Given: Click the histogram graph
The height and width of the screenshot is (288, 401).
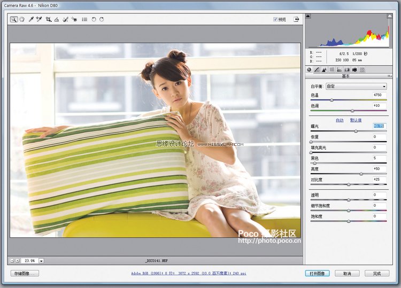Looking at the screenshot, I should pyautogui.click(x=349, y=31).
